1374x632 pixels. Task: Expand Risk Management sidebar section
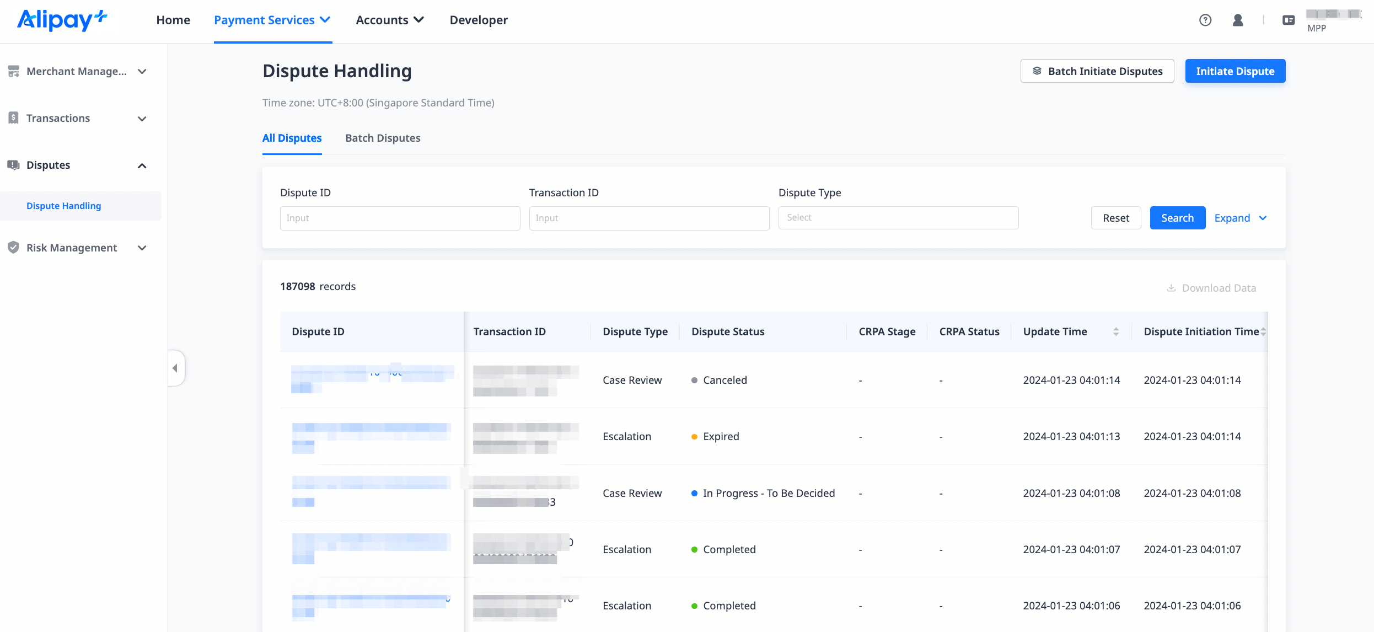pos(142,248)
